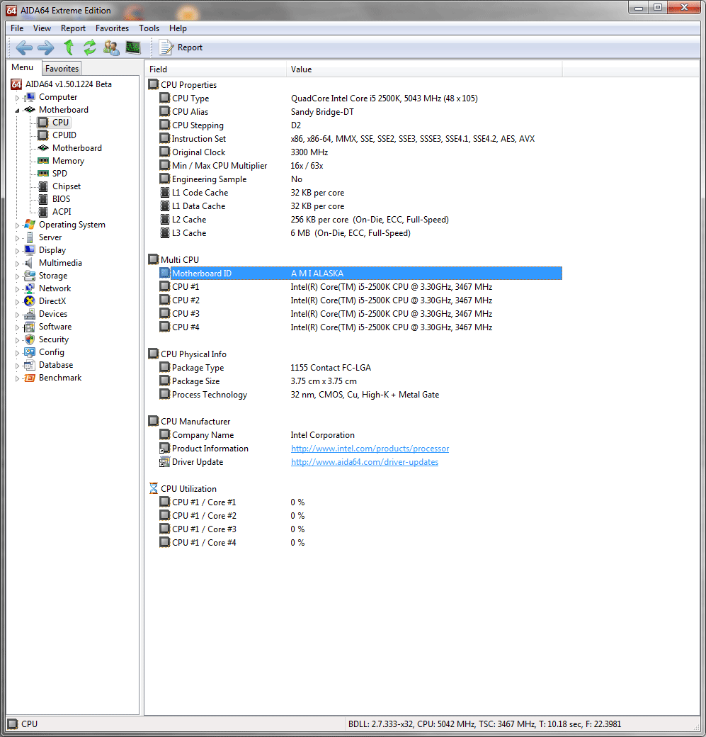
Task: Go up one level with green arrow
Action: [x=69, y=47]
